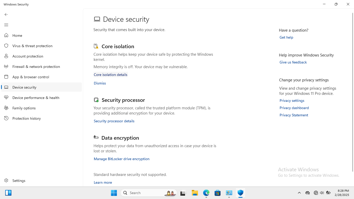Open Protection history icon

[x=6, y=118]
